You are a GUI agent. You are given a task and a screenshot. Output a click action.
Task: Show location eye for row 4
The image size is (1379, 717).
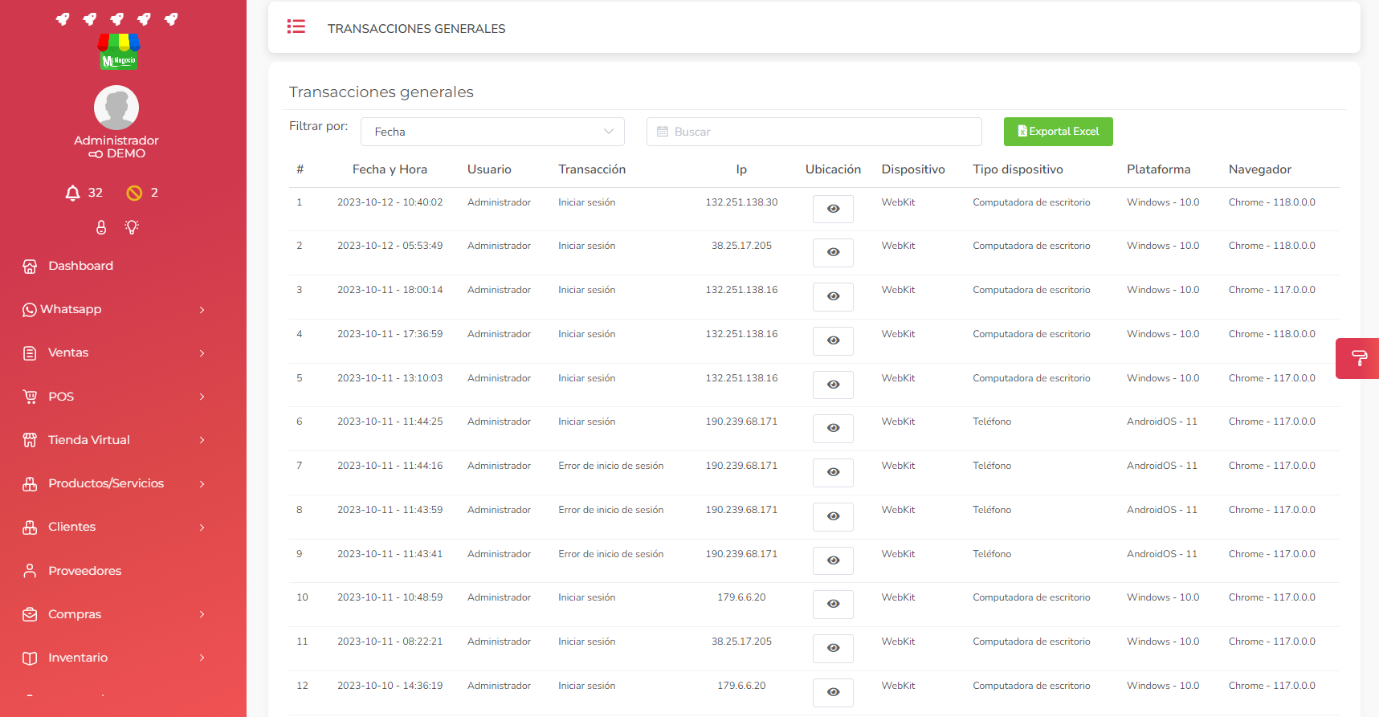[833, 340]
